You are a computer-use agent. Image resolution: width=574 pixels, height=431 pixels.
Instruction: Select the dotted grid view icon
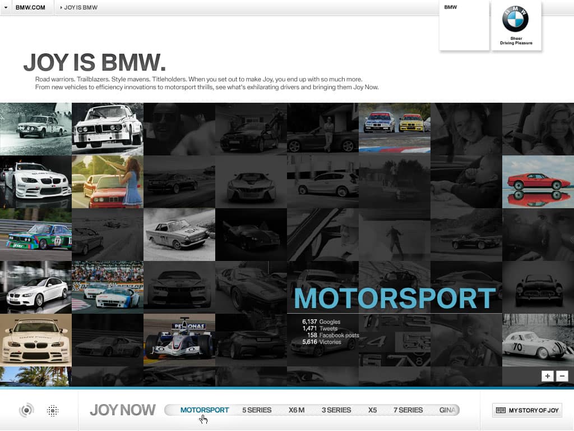point(53,410)
